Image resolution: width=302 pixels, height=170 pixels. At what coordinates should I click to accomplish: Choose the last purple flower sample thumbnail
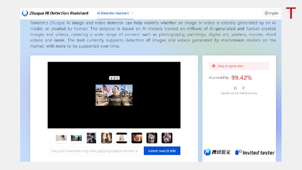pos(167,138)
